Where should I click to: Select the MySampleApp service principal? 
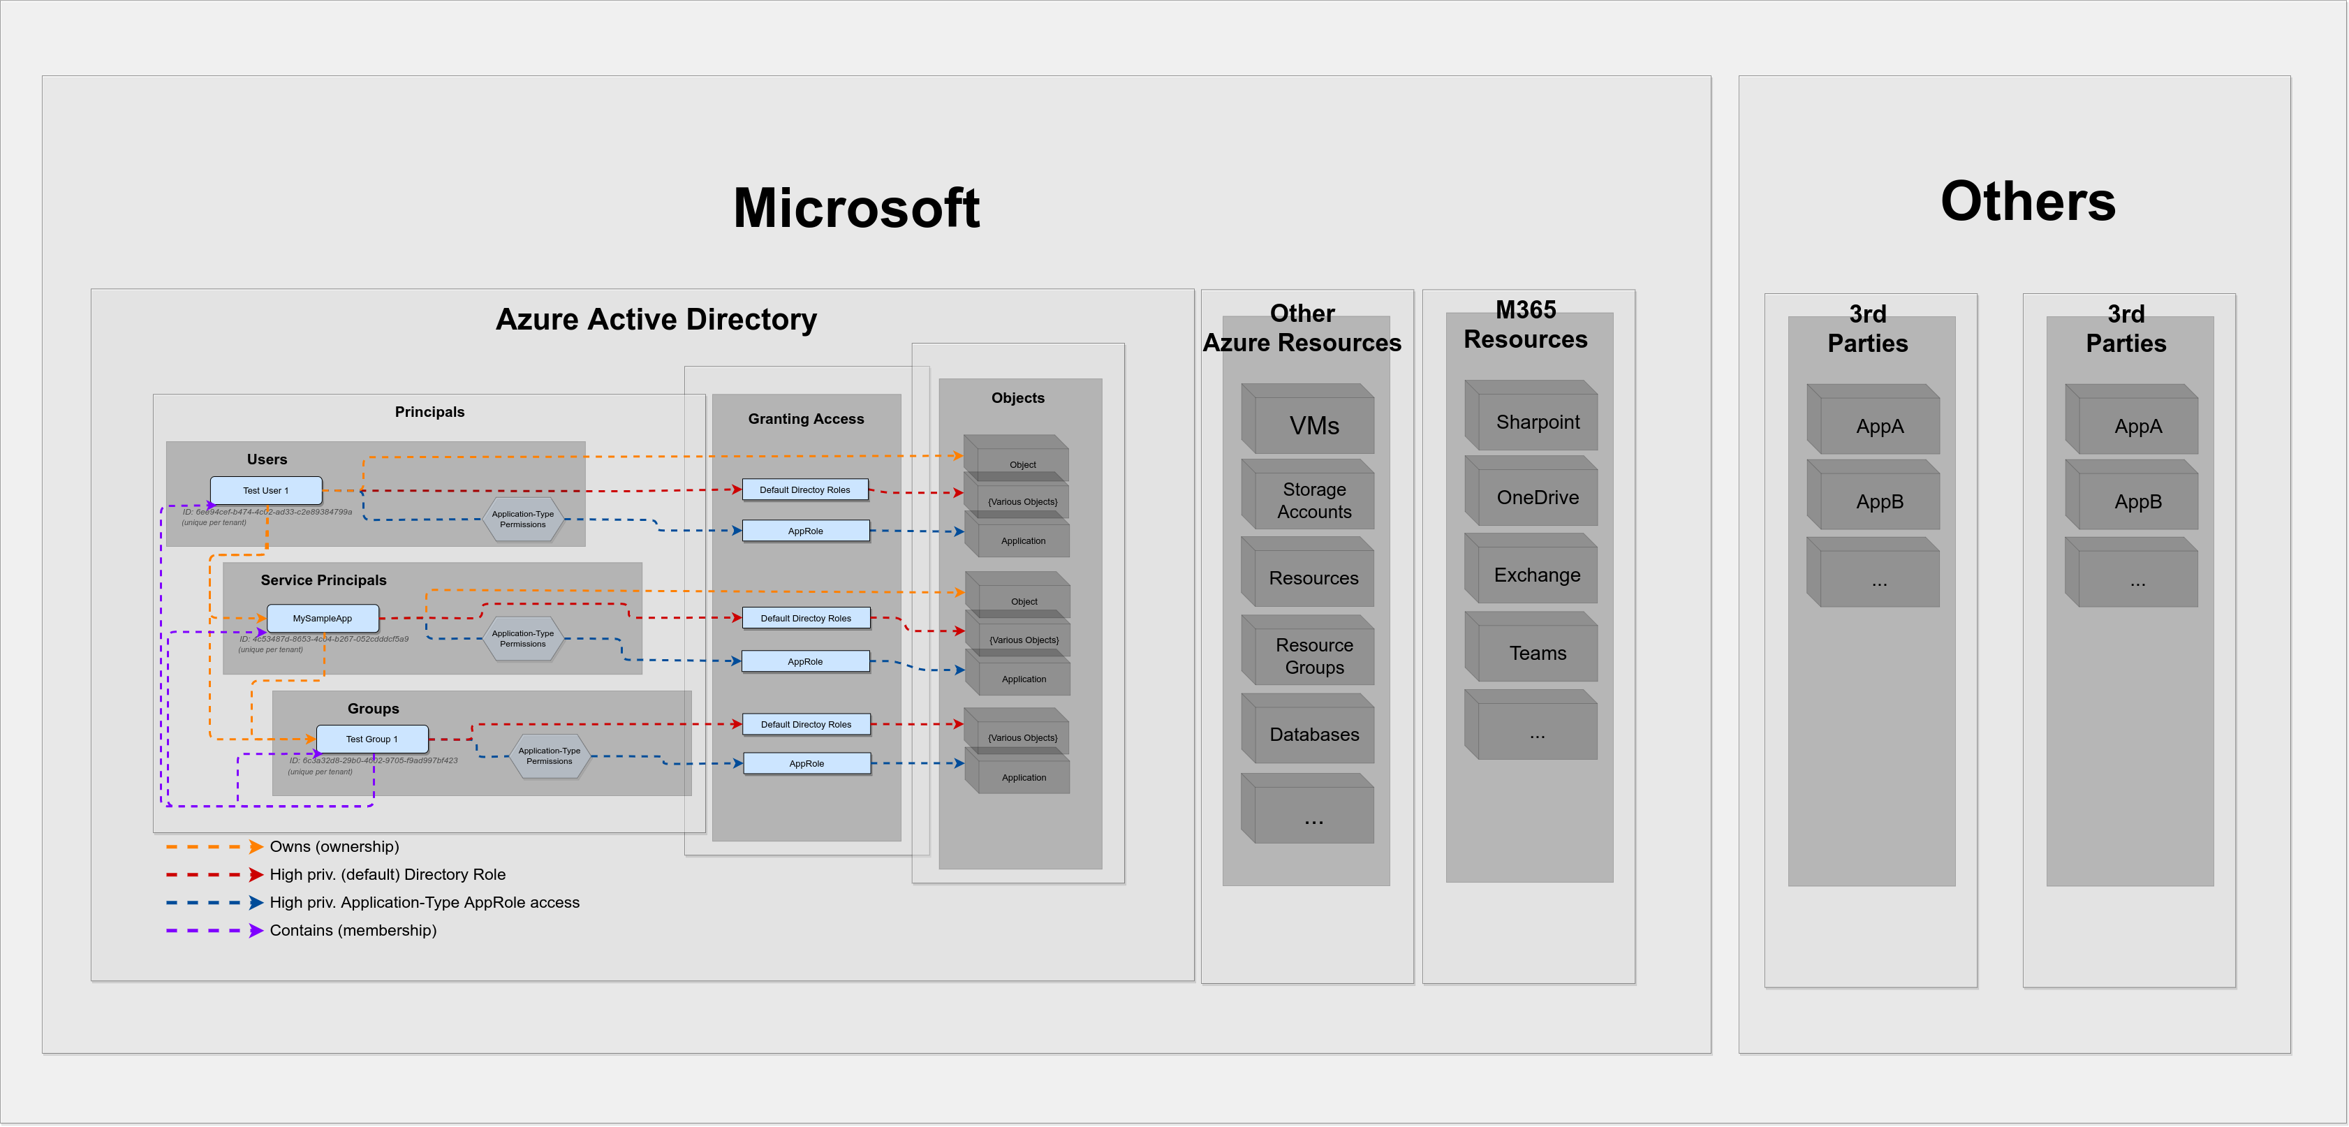pos(322,617)
